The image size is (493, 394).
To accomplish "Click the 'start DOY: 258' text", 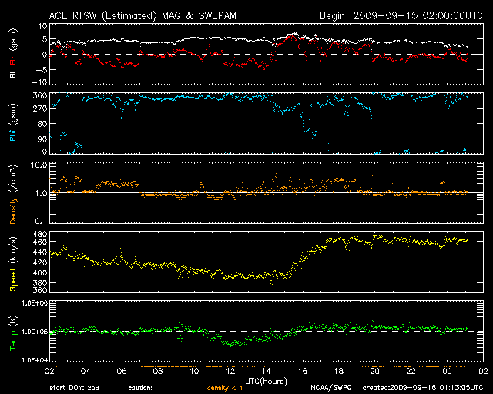I will click(x=74, y=388).
